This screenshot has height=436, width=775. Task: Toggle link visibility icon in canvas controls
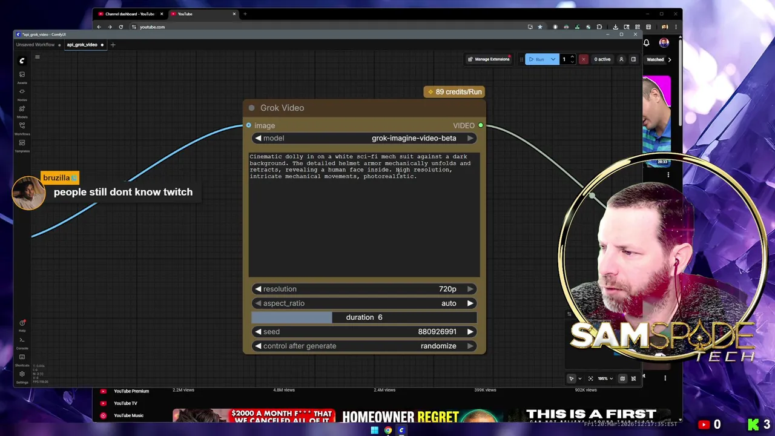(x=633, y=378)
